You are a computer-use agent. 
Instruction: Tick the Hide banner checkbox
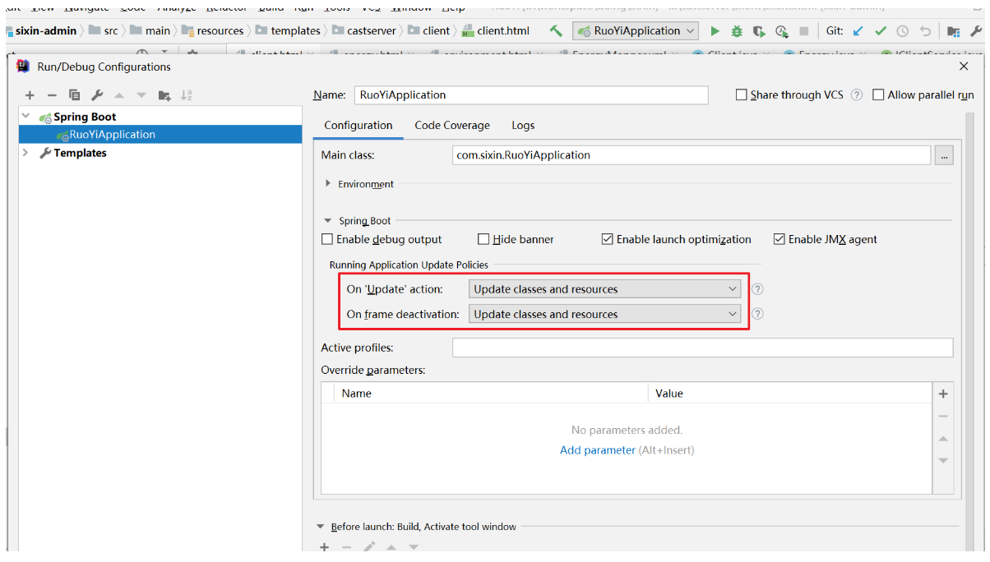(483, 239)
